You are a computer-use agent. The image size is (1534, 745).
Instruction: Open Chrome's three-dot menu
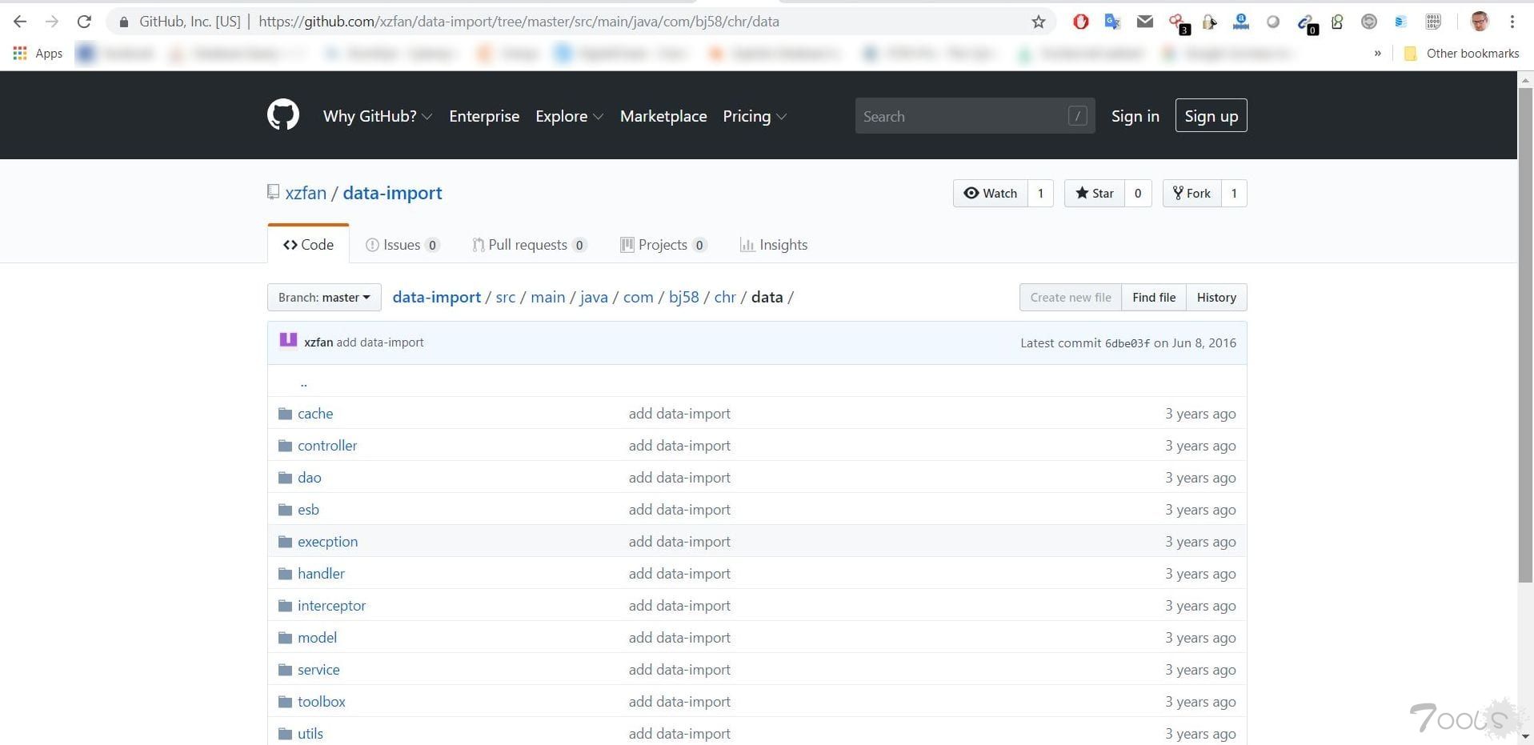point(1512,22)
